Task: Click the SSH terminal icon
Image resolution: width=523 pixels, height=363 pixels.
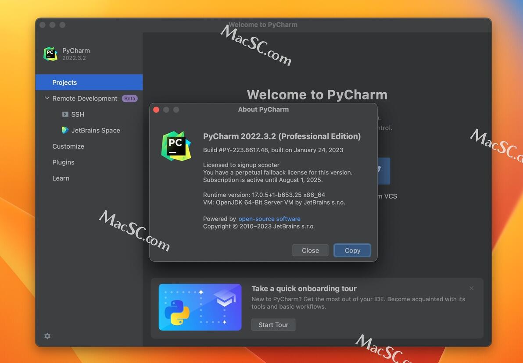Action: pos(65,114)
